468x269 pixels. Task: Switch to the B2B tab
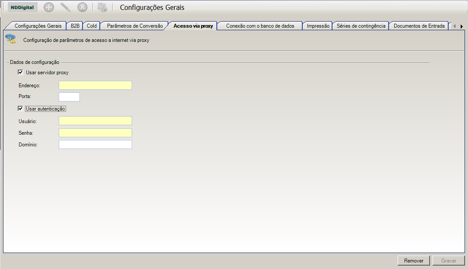(x=75, y=26)
